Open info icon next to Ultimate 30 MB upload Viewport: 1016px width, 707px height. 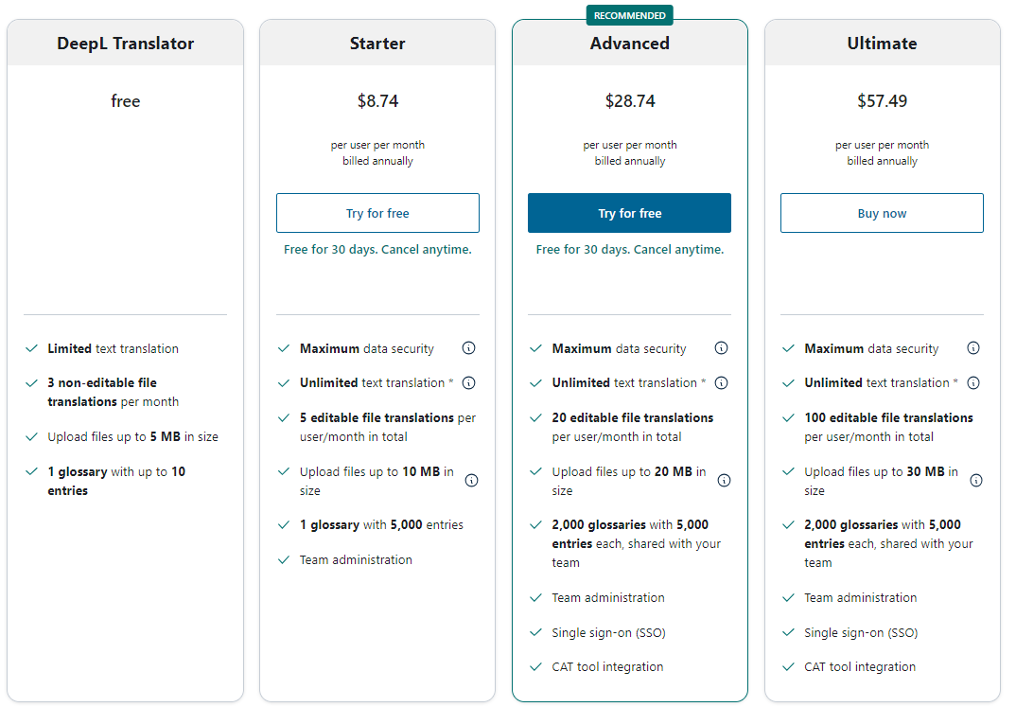point(976,481)
